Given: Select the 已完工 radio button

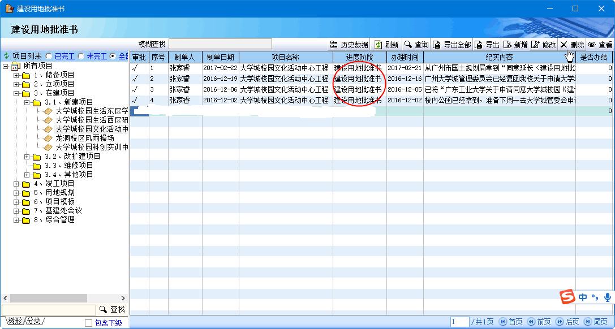Looking at the screenshot, I should coord(49,56).
